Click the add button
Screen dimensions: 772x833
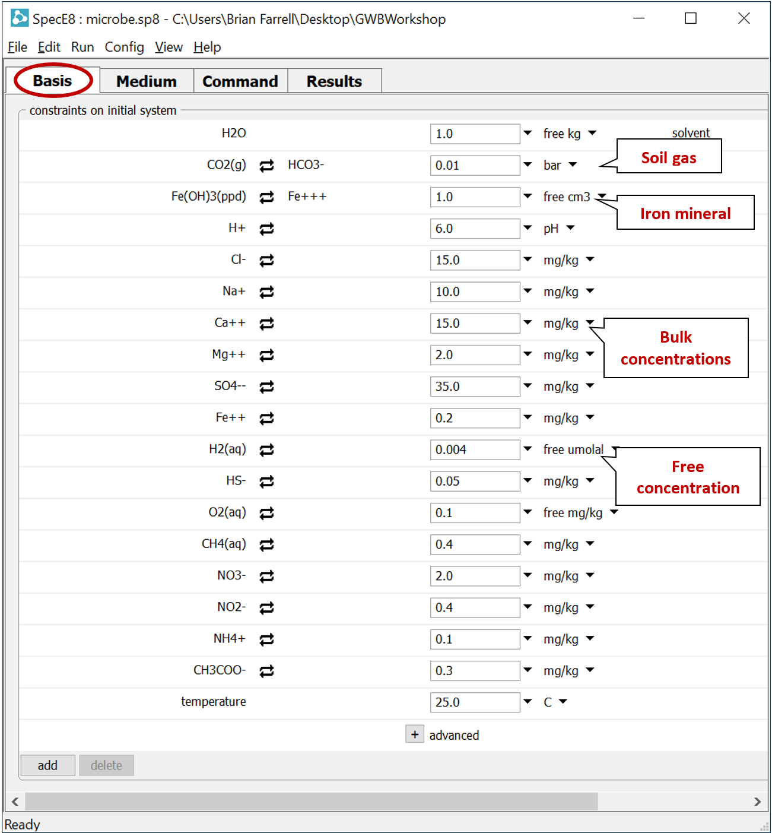[47, 765]
